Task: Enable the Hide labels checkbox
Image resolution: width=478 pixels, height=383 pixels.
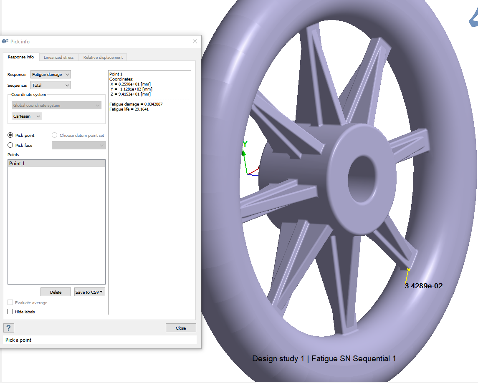Action: coord(10,312)
